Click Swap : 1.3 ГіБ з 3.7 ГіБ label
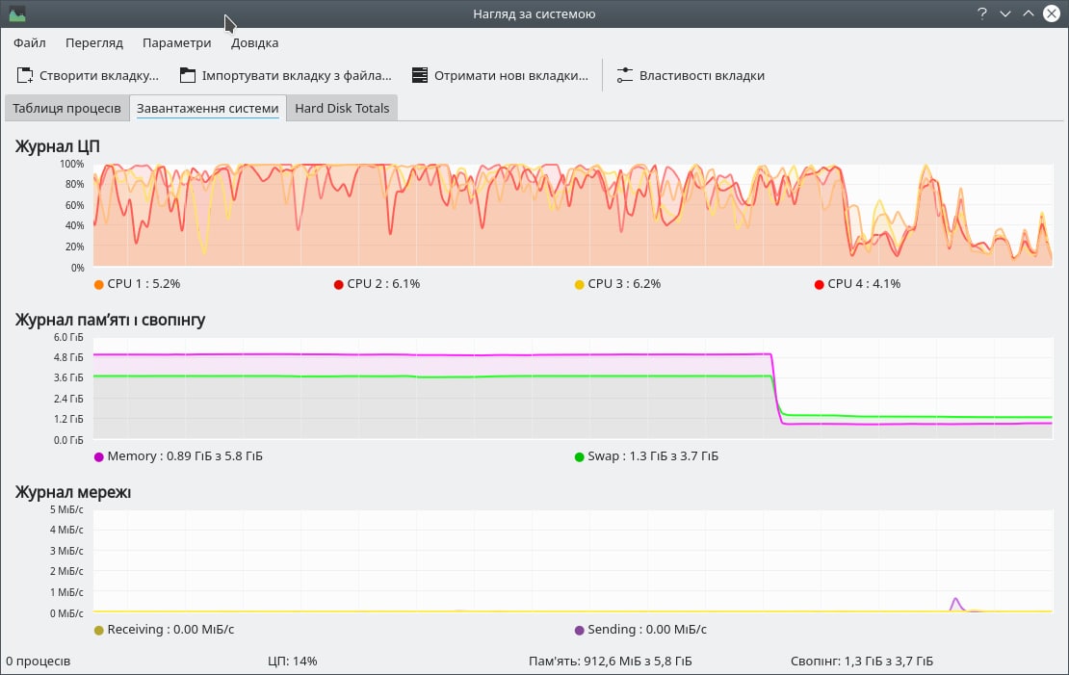The image size is (1069, 675). pyautogui.click(x=653, y=456)
